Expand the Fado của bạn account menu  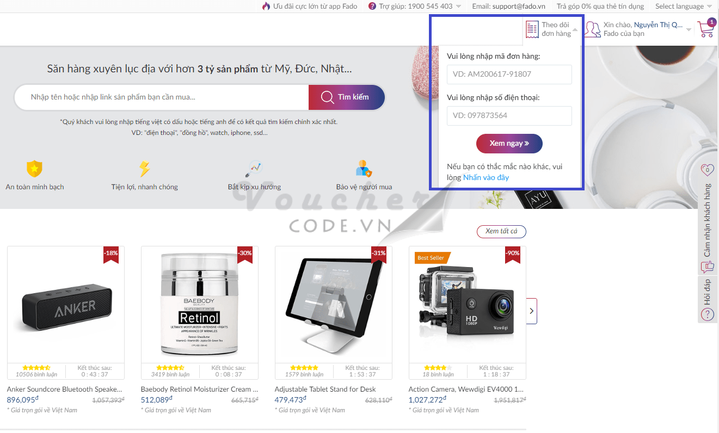pyautogui.click(x=689, y=30)
